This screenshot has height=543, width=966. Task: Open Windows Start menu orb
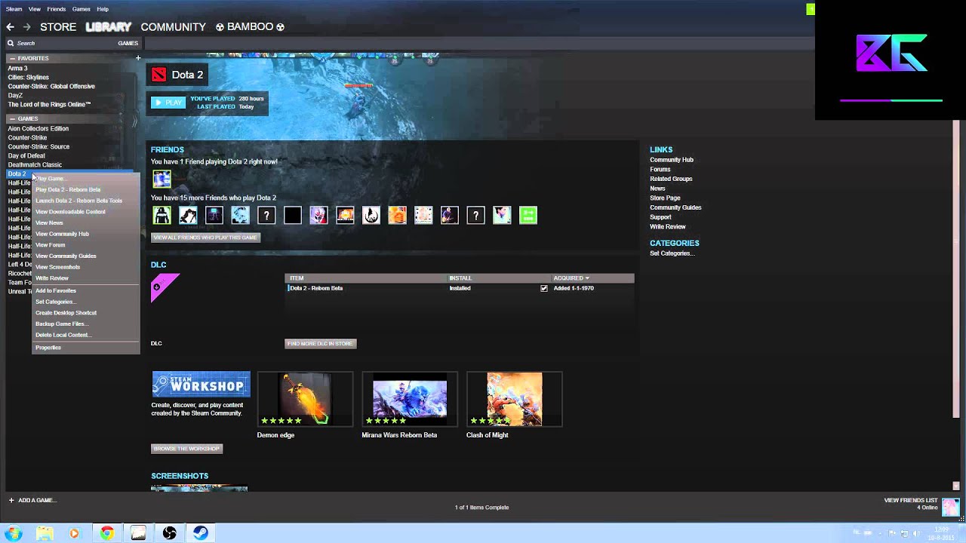click(x=14, y=533)
